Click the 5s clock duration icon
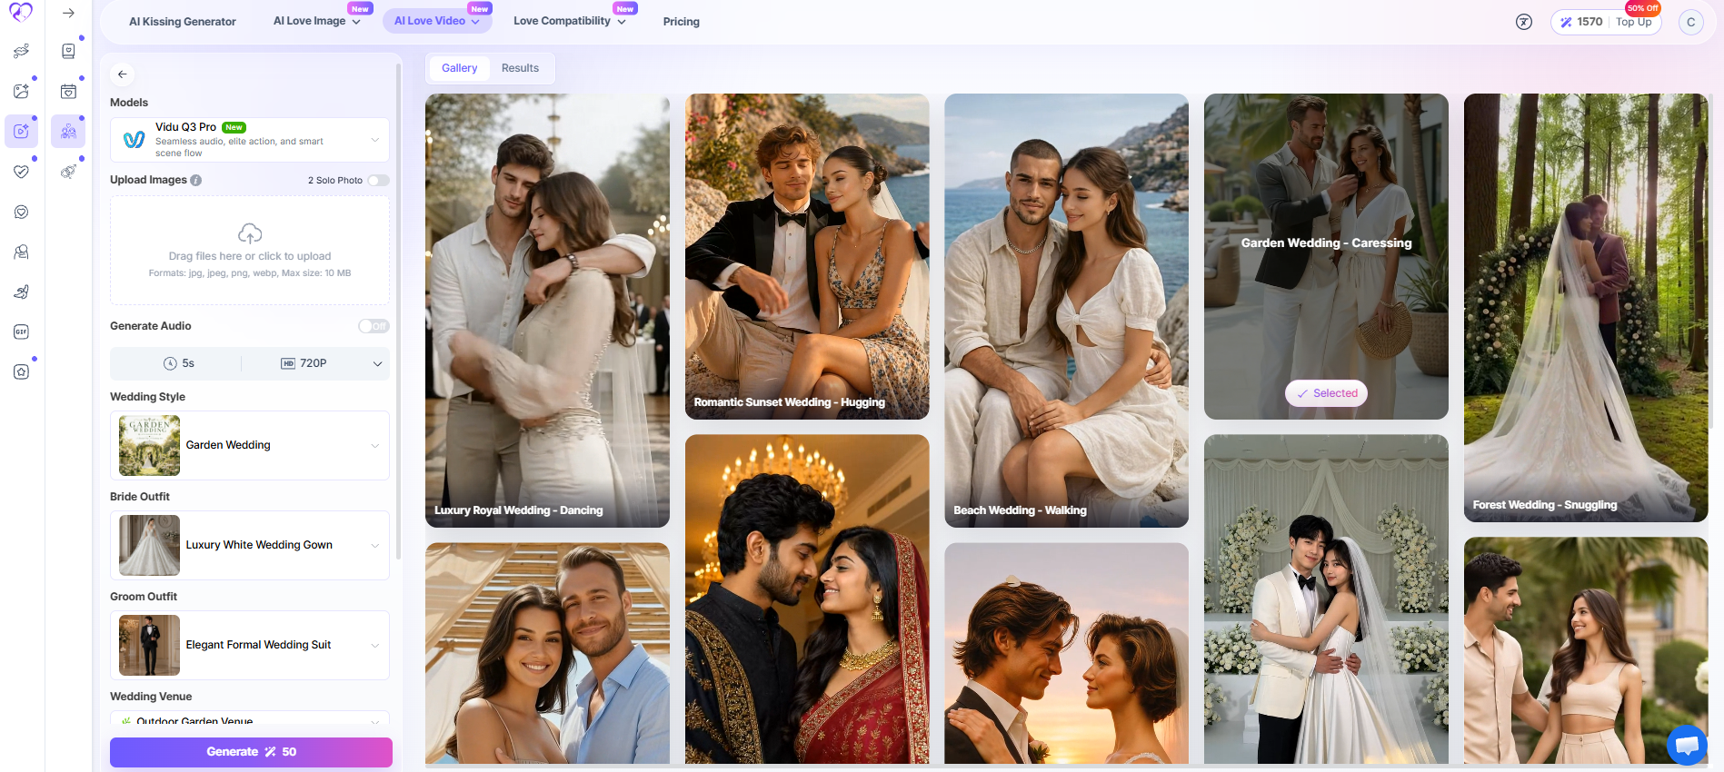Screen dimensions: 1724x772 [x=170, y=363]
